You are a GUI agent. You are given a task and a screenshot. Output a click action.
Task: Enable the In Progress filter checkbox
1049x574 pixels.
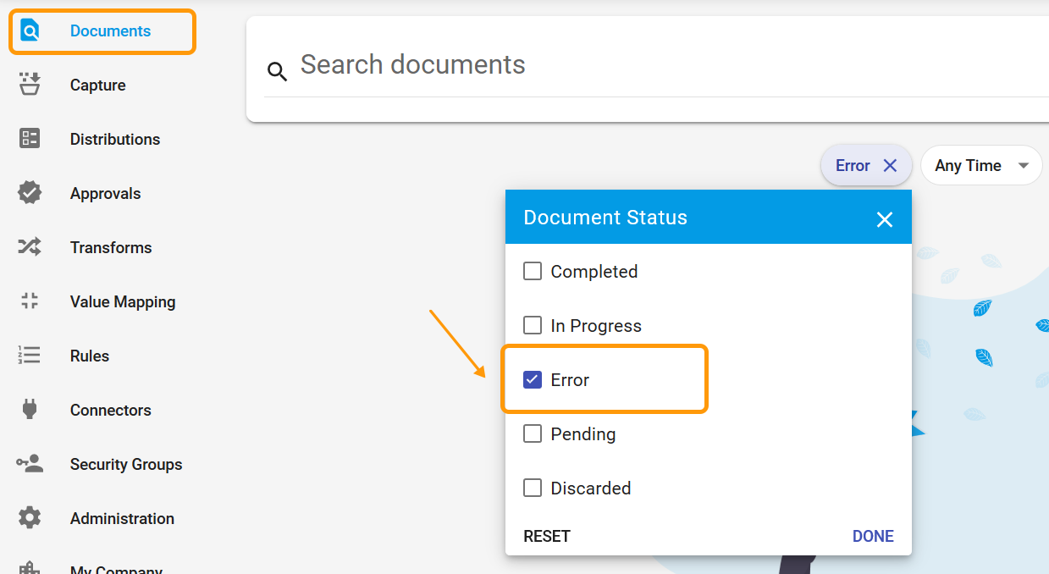click(533, 325)
